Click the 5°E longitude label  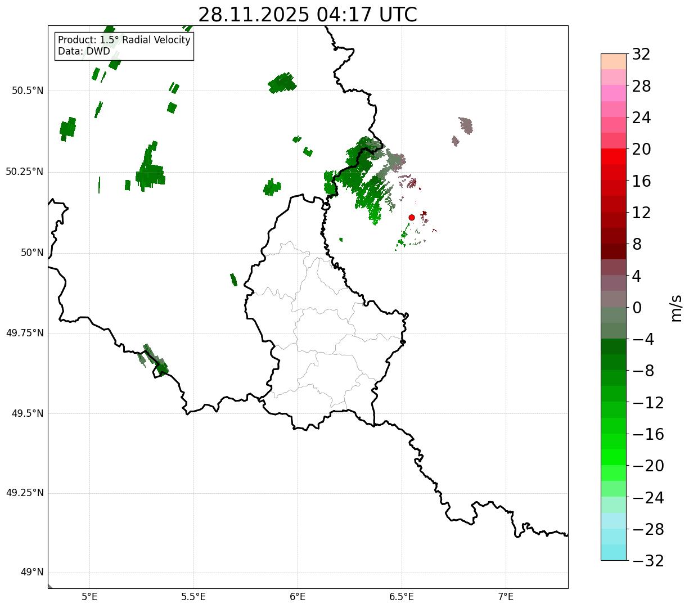click(x=89, y=596)
